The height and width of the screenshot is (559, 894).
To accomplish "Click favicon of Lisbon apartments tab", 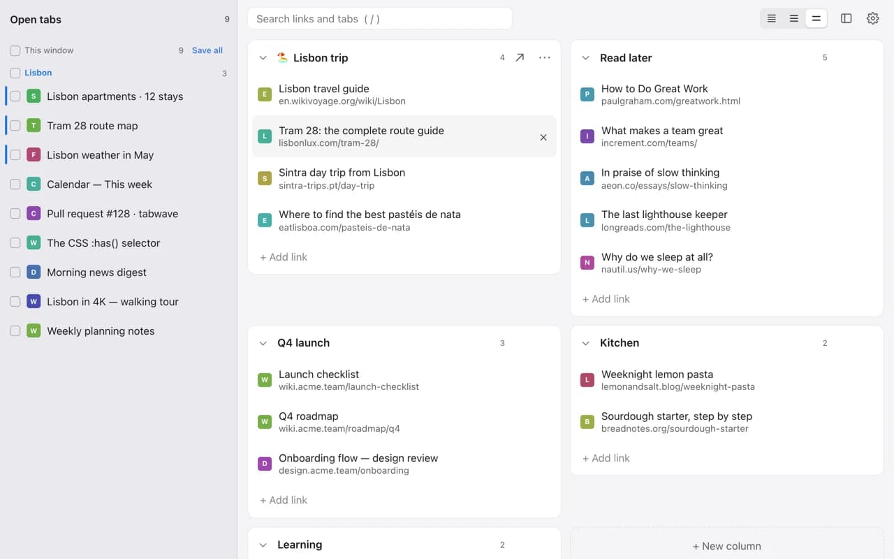I will click(34, 96).
